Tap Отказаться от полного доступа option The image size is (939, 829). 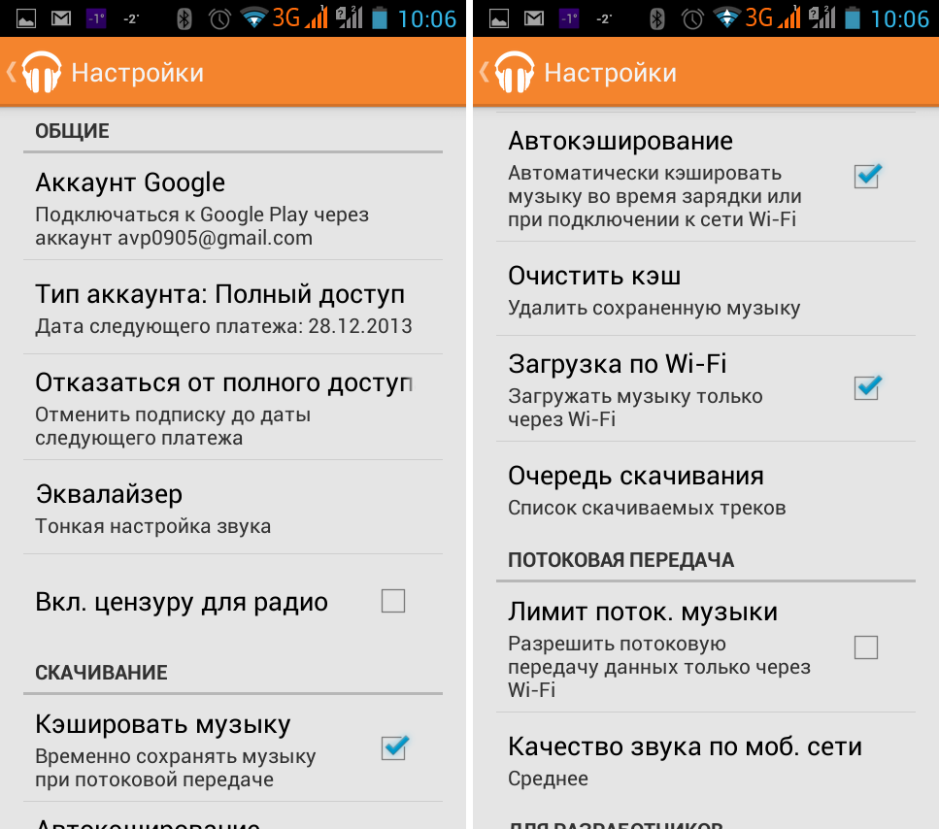coord(233,408)
